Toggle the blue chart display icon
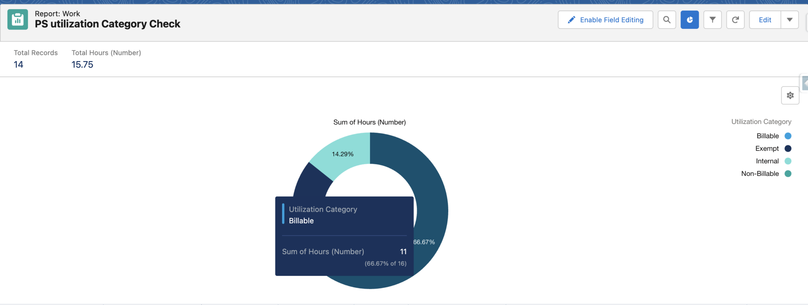Screen dimensions: 808x305 click(690, 19)
